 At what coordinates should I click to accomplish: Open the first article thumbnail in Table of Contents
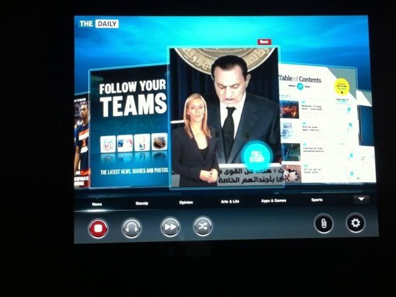(290, 109)
